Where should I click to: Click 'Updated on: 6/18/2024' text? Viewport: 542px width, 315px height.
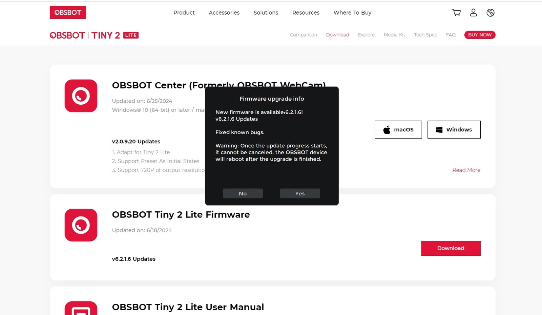click(142, 230)
